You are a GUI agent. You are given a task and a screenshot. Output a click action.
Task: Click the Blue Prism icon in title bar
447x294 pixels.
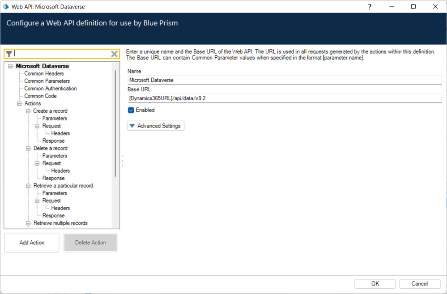click(6, 7)
